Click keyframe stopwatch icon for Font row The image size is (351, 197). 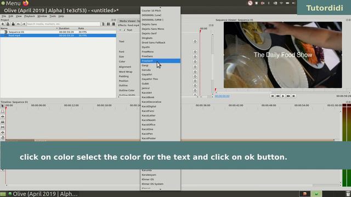[195, 51]
